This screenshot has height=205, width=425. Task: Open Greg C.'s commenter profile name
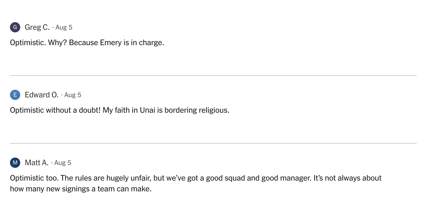coord(37,27)
